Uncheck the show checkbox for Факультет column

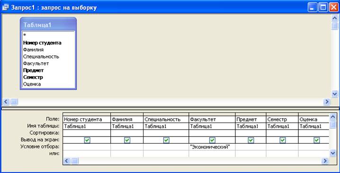click(212, 140)
